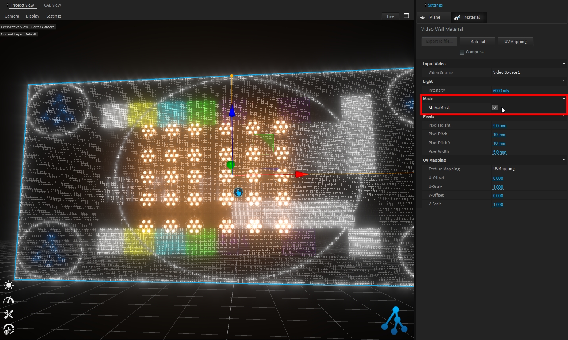This screenshot has height=340, width=568.
Task: Click the UV Mapping button
Action: [515, 42]
